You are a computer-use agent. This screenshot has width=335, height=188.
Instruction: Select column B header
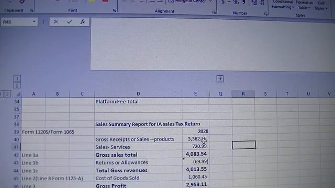point(57,94)
